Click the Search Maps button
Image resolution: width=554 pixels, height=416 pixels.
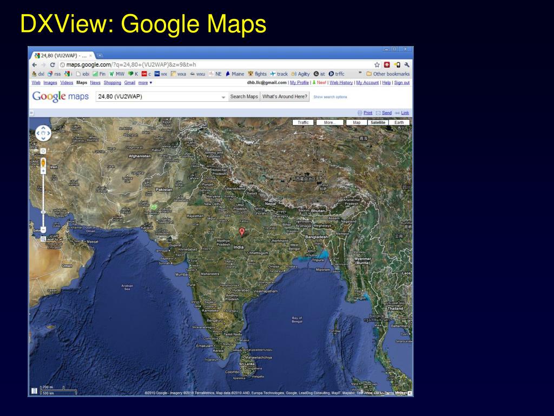244,96
